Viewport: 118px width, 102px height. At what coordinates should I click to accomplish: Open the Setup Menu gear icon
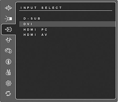tap(8, 83)
